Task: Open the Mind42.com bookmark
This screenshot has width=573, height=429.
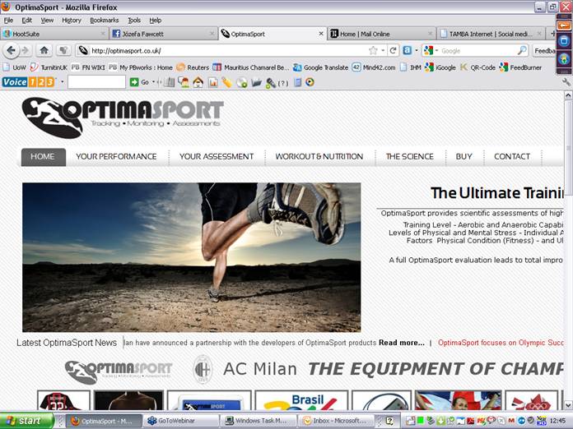Action: [374, 67]
